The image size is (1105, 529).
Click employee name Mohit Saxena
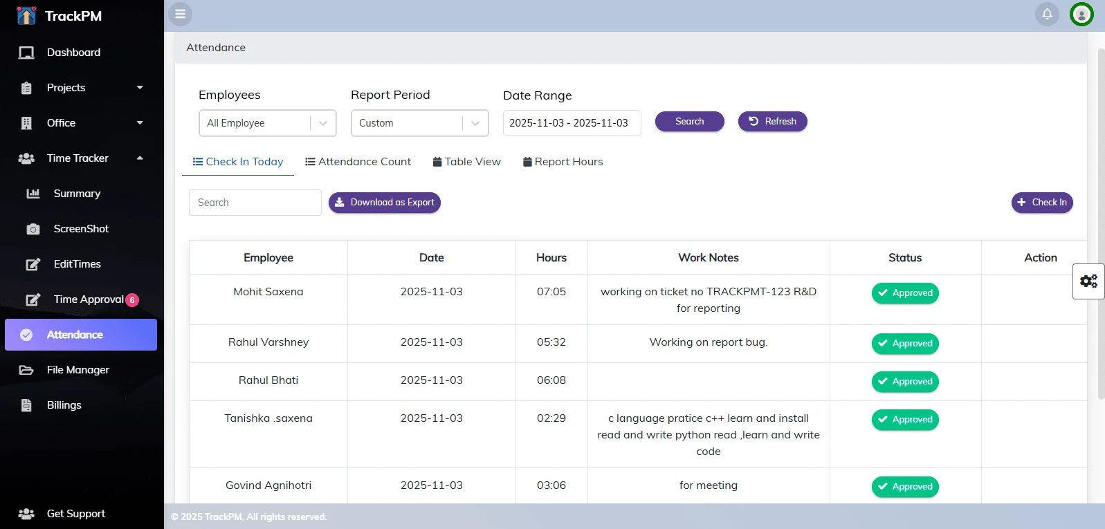268,292
